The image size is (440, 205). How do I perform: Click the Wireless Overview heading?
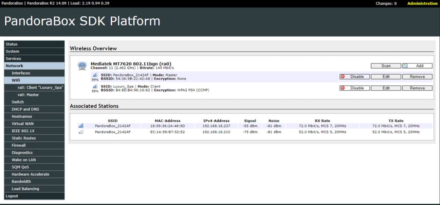click(93, 48)
